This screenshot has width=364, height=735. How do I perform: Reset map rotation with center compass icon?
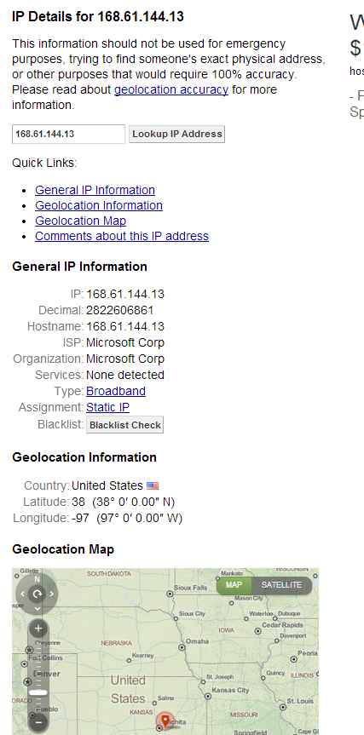point(37,594)
